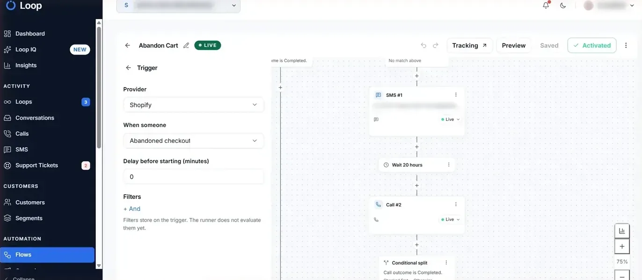Viewport: 642px width, 280px height.
Task: Edit flow name with pencil icon
Action: pyautogui.click(x=186, y=45)
